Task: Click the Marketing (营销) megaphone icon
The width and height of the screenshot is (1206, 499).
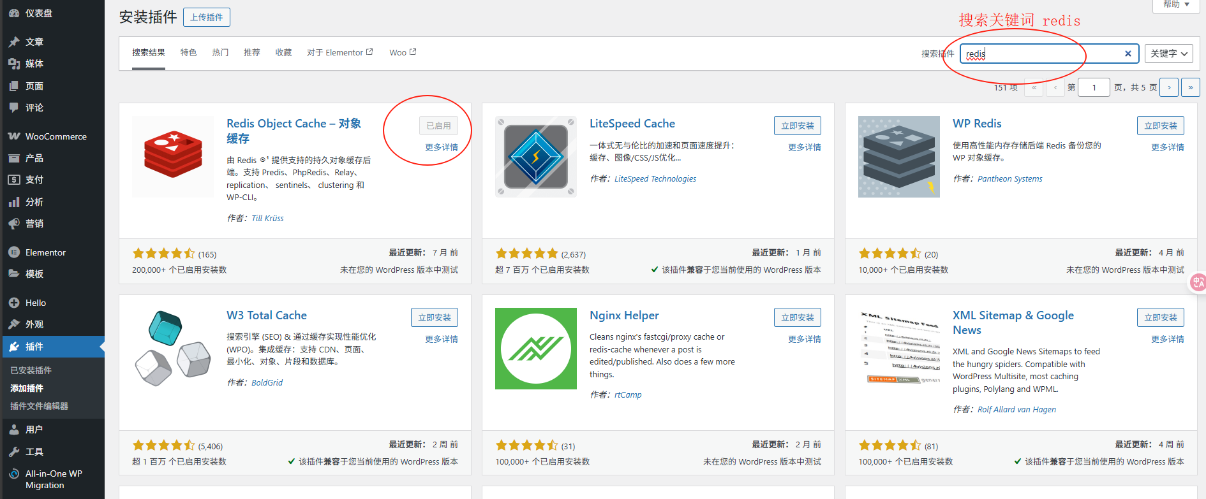Action: click(x=14, y=224)
